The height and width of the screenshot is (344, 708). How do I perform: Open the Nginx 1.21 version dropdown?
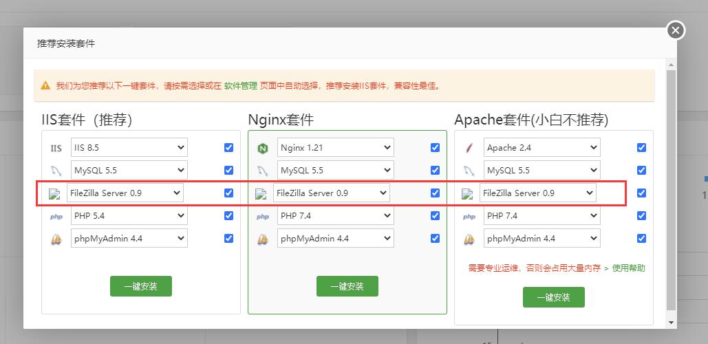(x=336, y=148)
